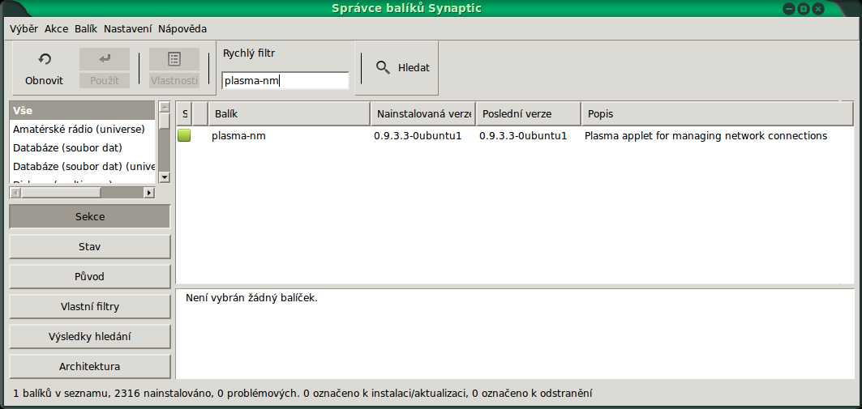
Task: Select Databáze (soubor dat) section
Action: tap(83, 147)
